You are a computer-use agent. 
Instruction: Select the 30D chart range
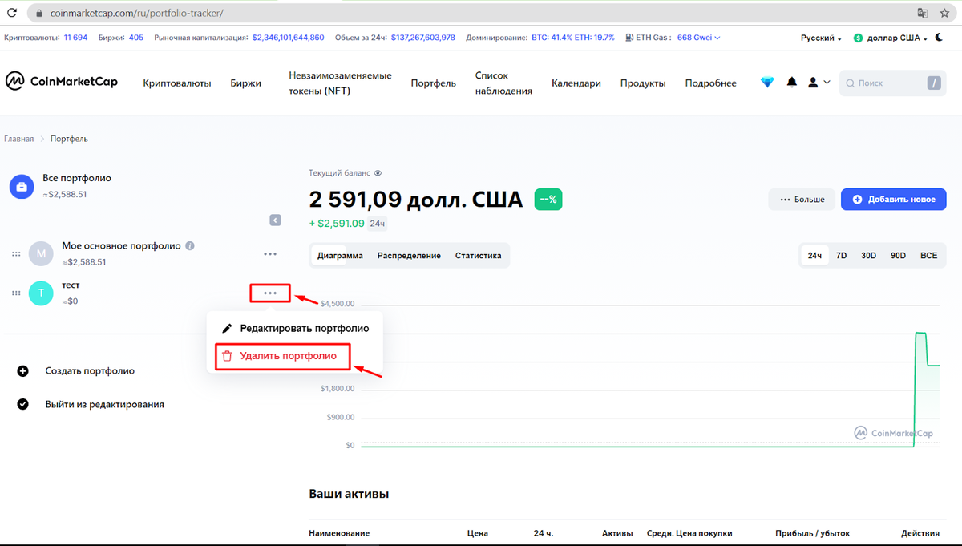coord(868,256)
